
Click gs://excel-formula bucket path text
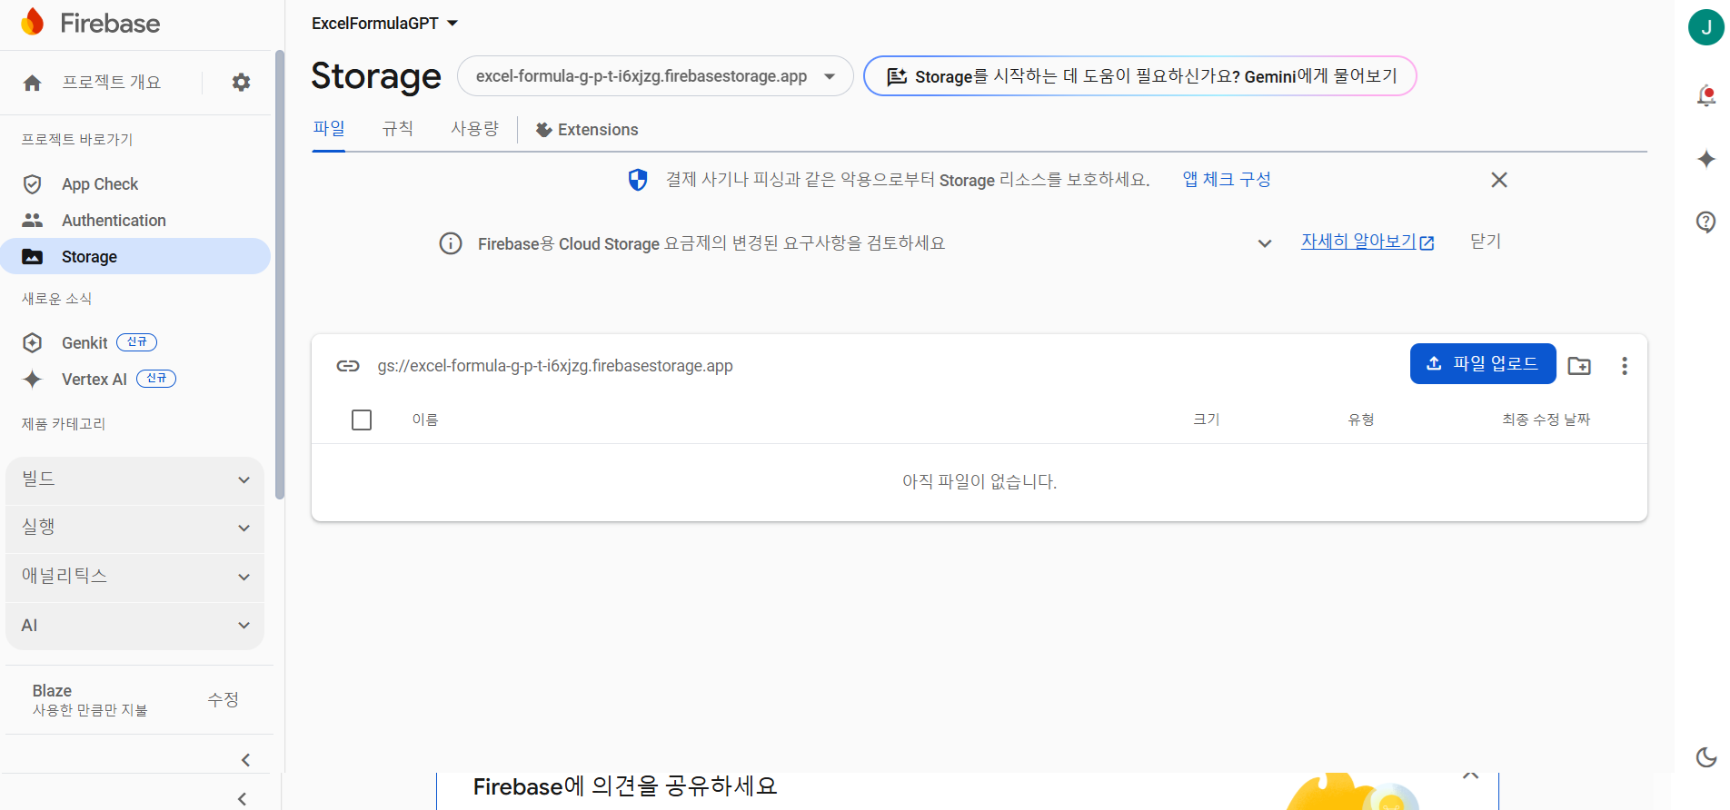[555, 366]
